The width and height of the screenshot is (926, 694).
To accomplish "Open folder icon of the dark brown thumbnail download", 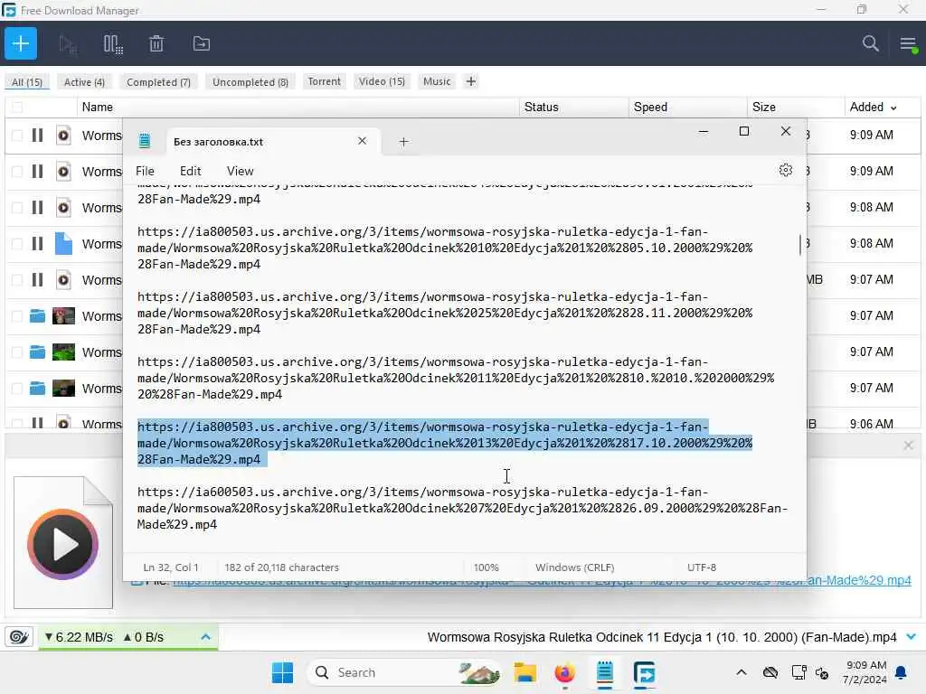I will point(37,389).
